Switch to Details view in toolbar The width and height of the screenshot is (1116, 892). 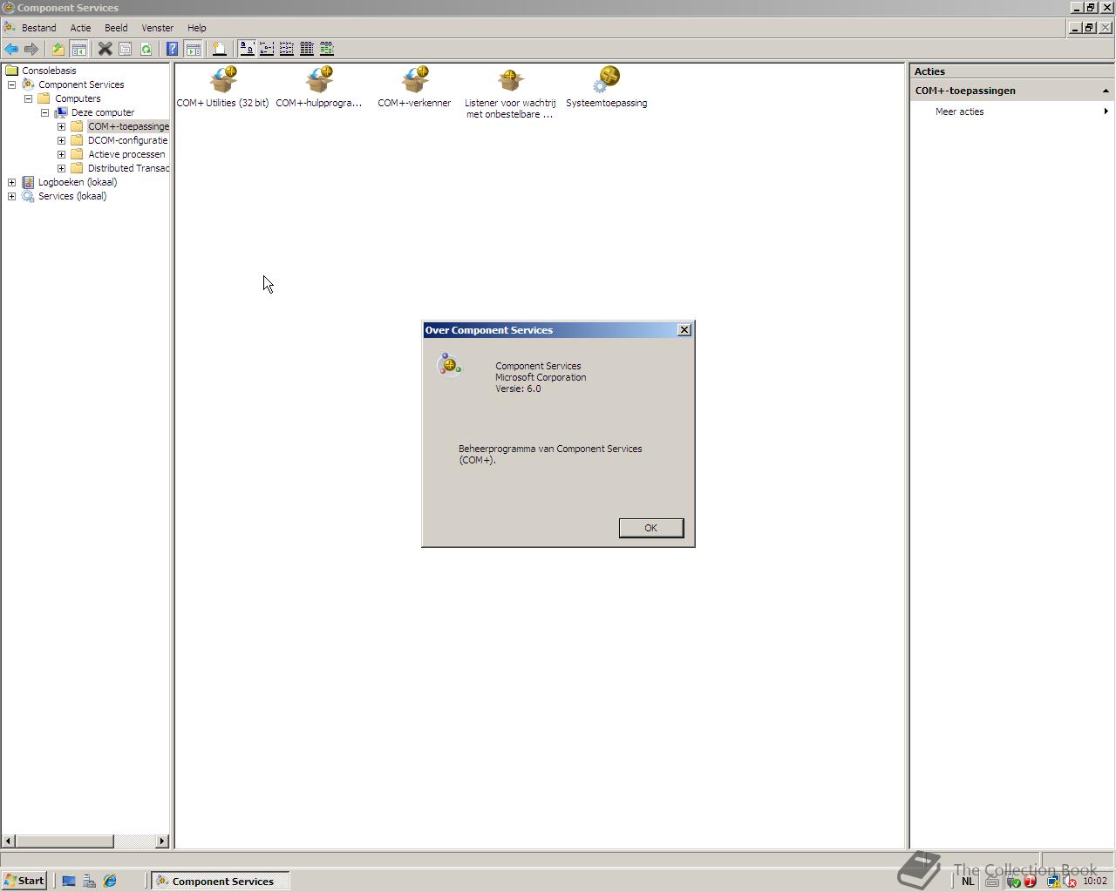tap(307, 49)
